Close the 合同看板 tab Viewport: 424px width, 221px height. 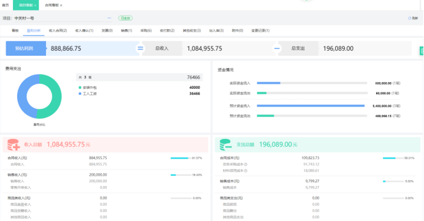point(61,6)
